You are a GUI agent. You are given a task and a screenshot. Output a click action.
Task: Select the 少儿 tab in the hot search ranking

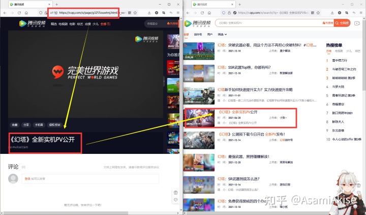click(x=349, y=51)
